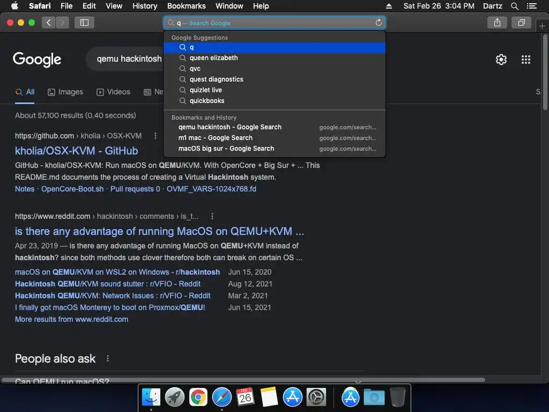Open the File menu
The width and height of the screenshot is (549, 412).
(66, 6)
